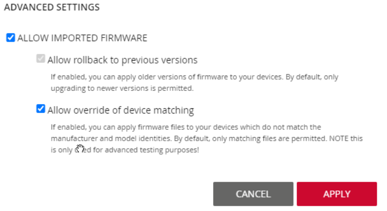Click the word 'ADVANCED' in the dialog title

(29, 7)
